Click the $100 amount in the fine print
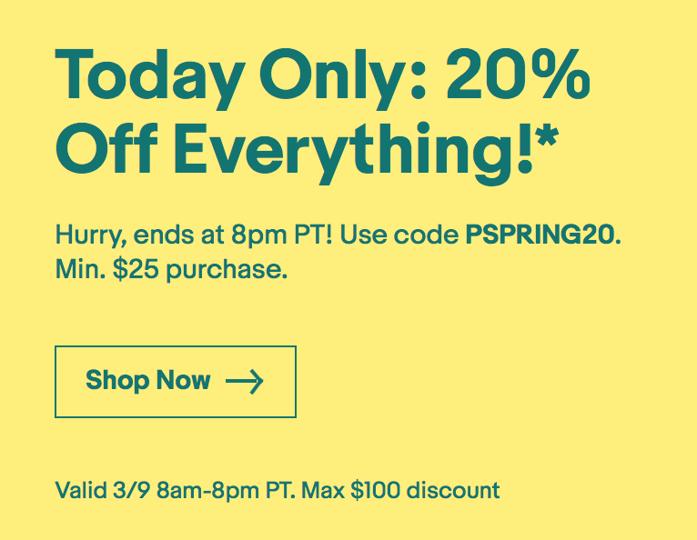The height and width of the screenshot is (540, 697). (x=376, y=491)
